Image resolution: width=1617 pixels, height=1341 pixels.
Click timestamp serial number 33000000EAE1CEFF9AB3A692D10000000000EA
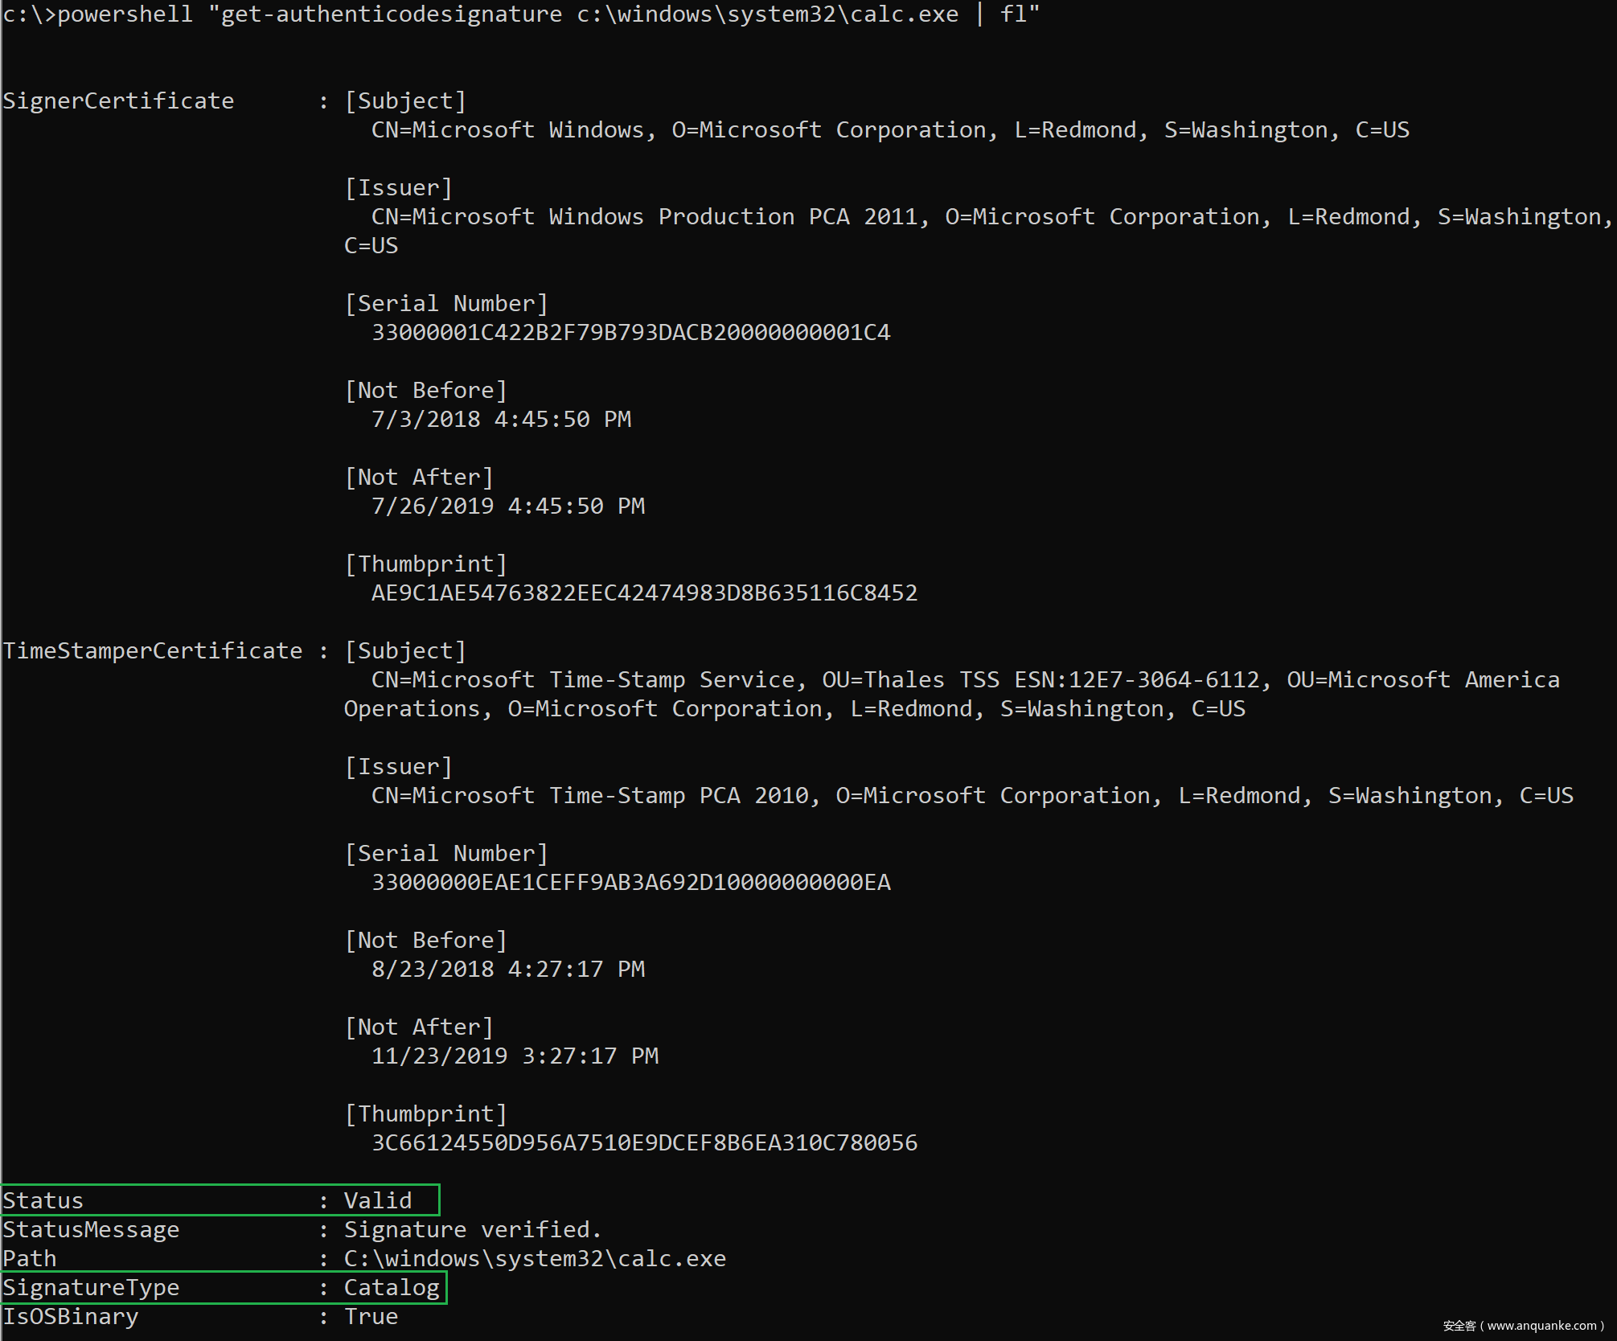[630, 882]
